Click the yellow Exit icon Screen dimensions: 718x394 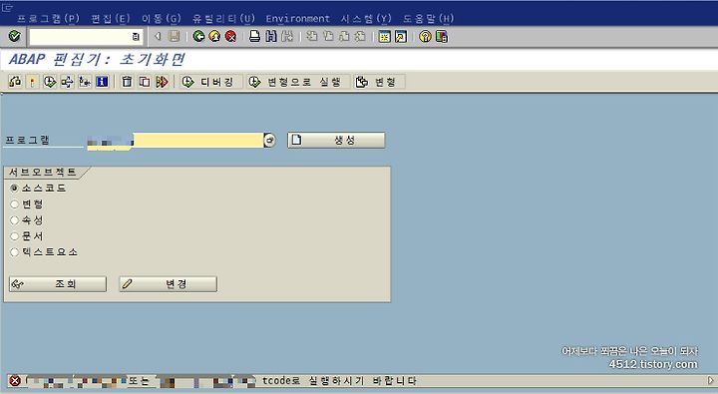(214, 36)
